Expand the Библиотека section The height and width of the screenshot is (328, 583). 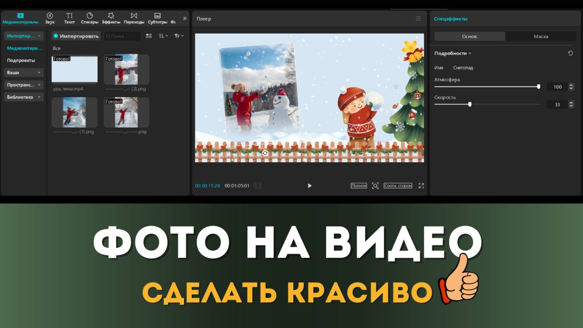[x=23, y=97]
